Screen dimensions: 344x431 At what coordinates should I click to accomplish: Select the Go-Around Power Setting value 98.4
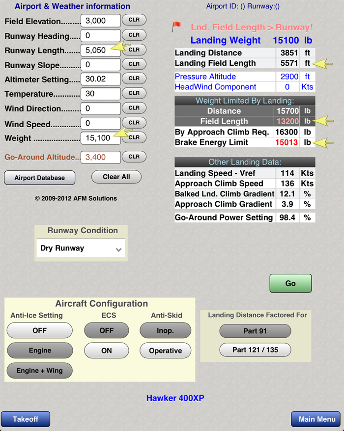click(287, 217)
